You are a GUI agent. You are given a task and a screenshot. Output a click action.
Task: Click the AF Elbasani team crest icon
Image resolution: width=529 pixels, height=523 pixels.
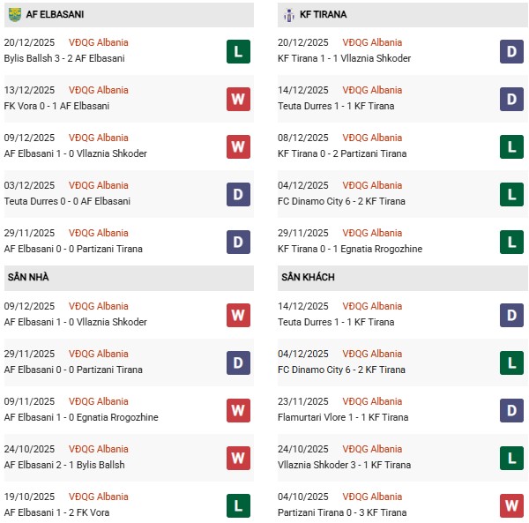pyautogui.click(x=14, y=15)
